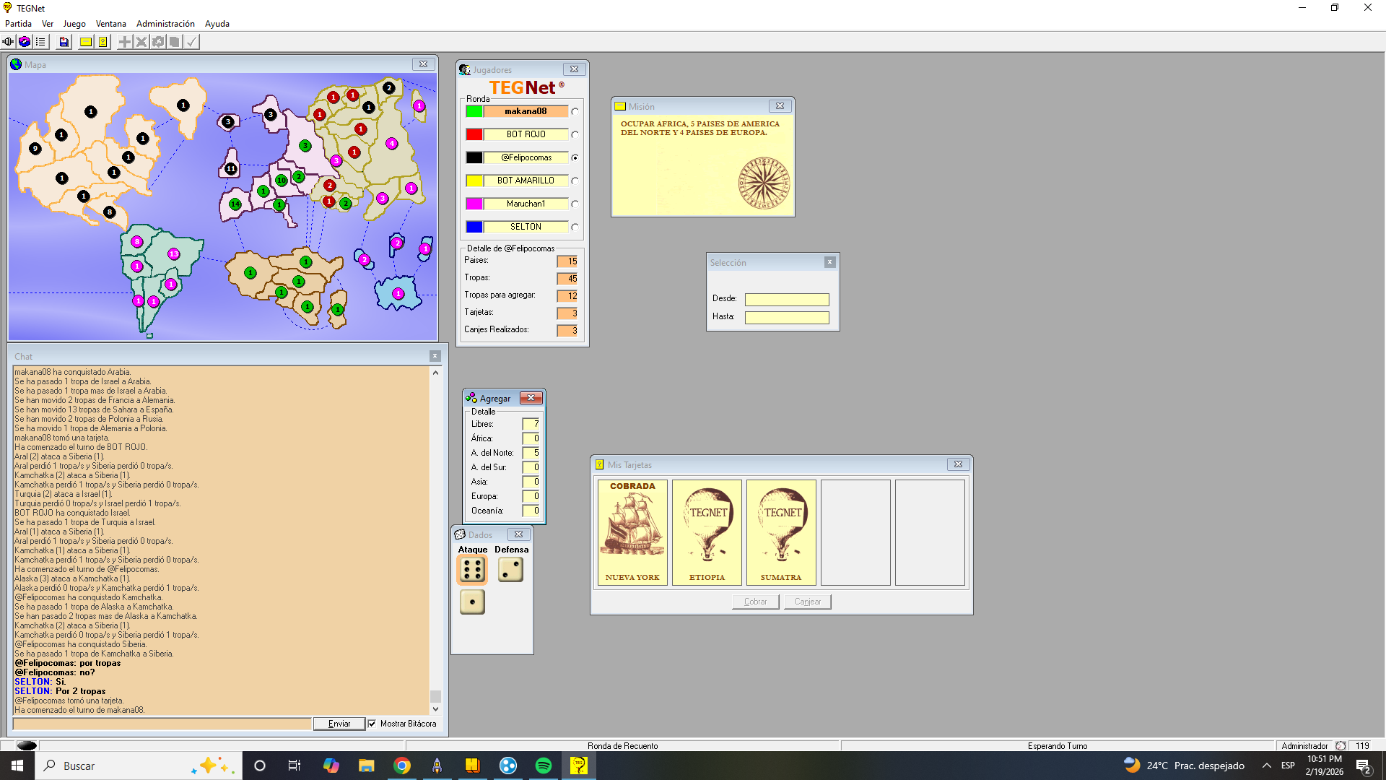Click the save game floppy icon
The height and width of the screenshot is (780, 1386).
point(64,42)
